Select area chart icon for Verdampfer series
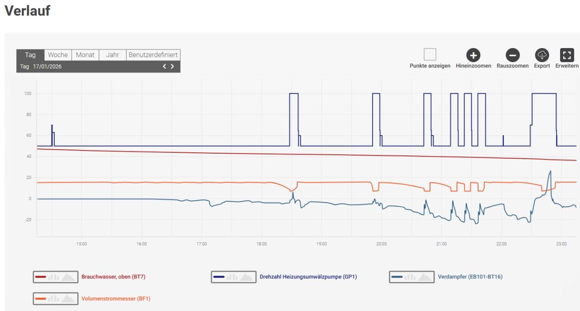The height and width of the screenshot is (311, 580). 425,277
